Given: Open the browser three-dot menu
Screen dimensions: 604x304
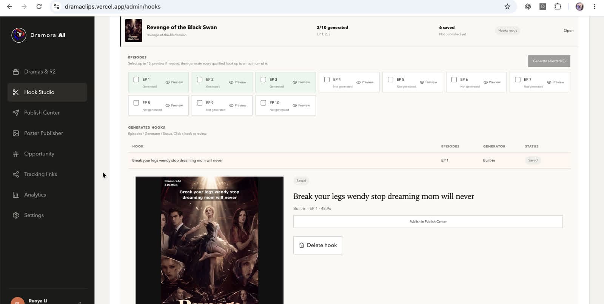Looking at the screenshot, I should tap(595, 6).
